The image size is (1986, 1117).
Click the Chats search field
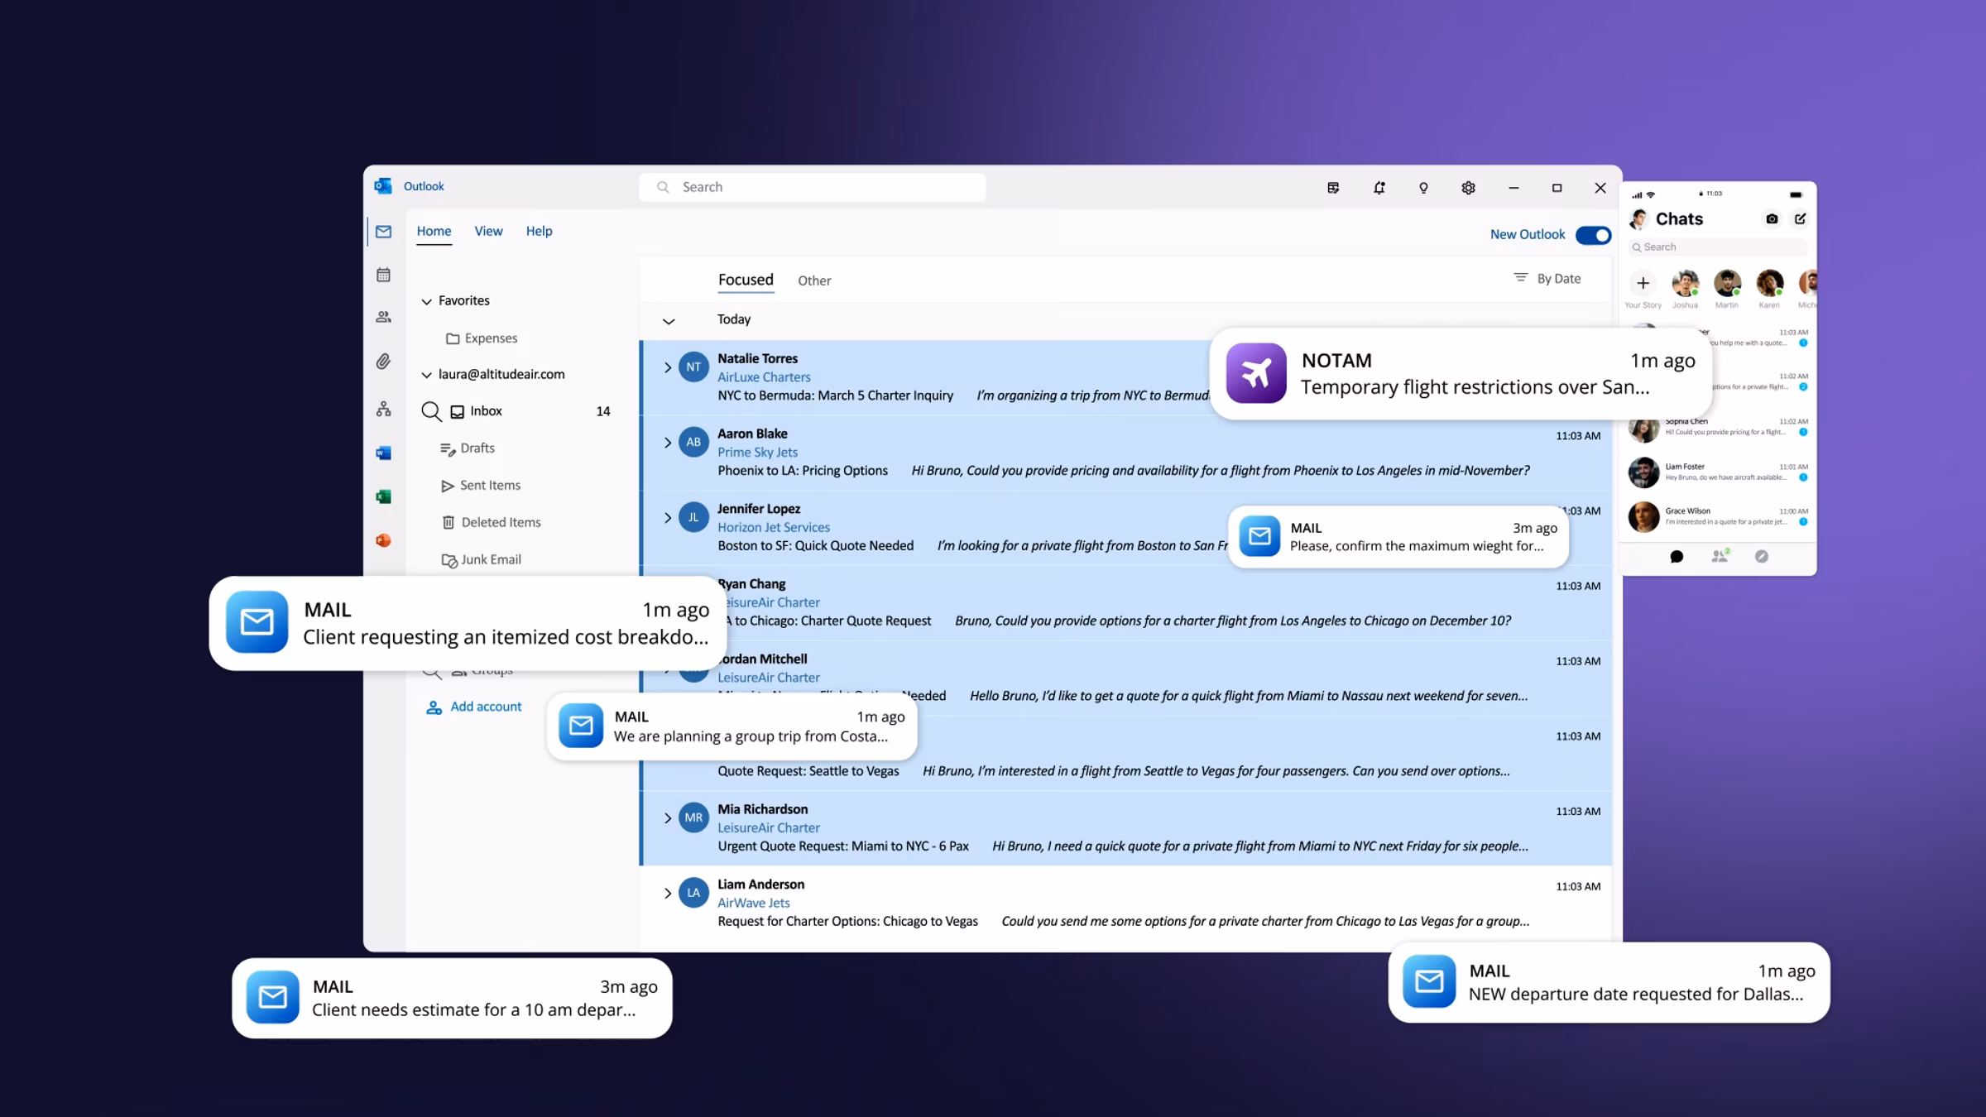(x=1718, y=247)
